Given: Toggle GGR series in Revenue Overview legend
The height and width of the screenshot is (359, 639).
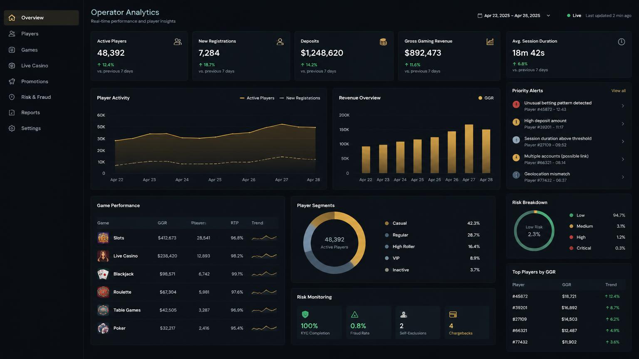Looking at the screenshot, I should [486, 98].
